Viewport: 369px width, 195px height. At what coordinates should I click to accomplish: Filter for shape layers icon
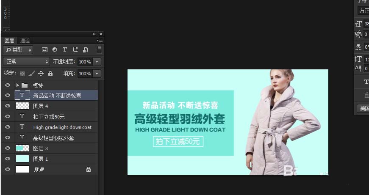click(75, 49)
